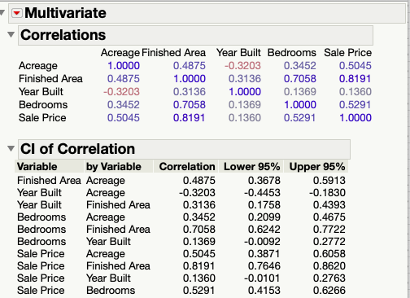Open the red triangle menu beside Multivariate
The width and height of the screenshot is (410, 298).
click(17, 13)
